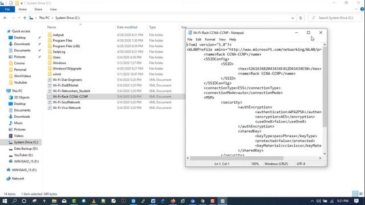The image size is (365, 205).
Task: Select the Wi-Fi-Rack CCNA-CCNP file row
Action: 116,96
